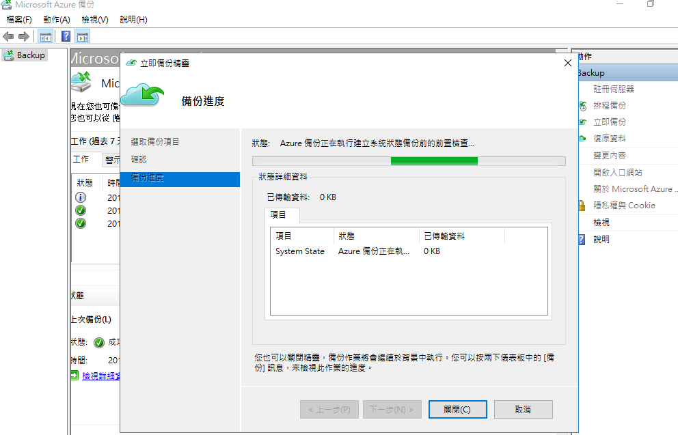Click the 檢視詳細資料 link in main window
Viewport: 678px width, 435px height.
click(101, 376)
